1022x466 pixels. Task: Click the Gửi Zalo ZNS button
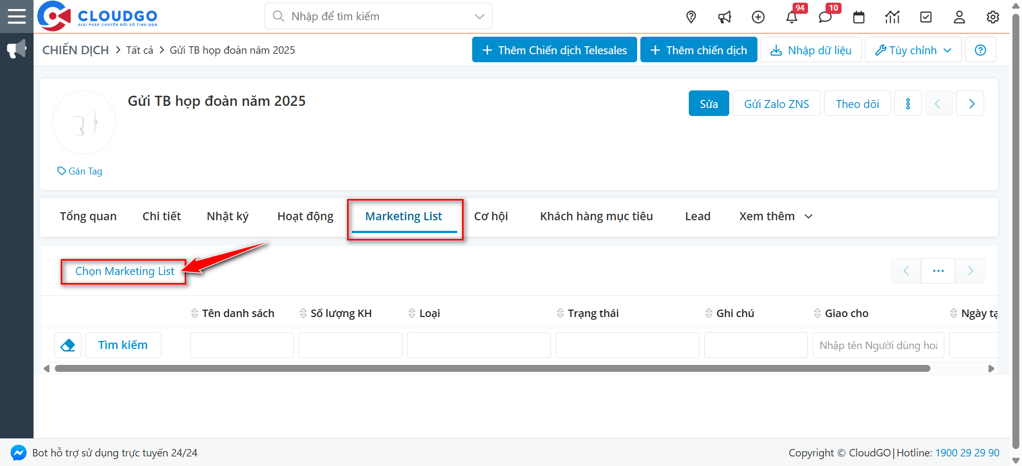pyautogui.click(x=776, y=104)
